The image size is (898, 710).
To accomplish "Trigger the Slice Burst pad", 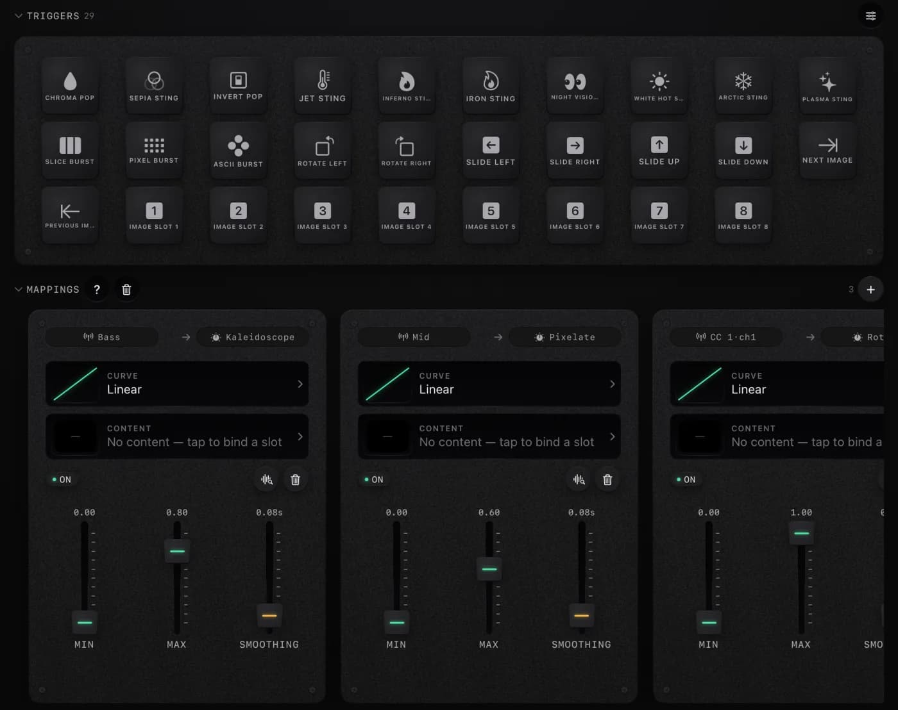I will coord(70,151).
